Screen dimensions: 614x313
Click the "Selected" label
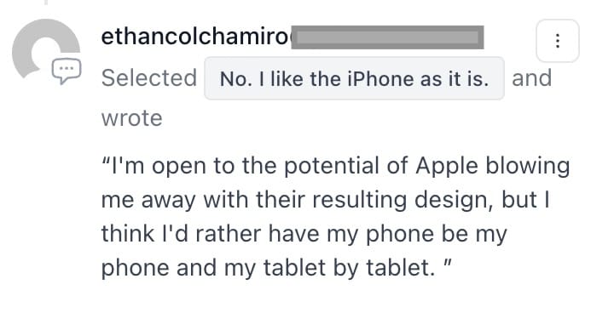(149, 78)
